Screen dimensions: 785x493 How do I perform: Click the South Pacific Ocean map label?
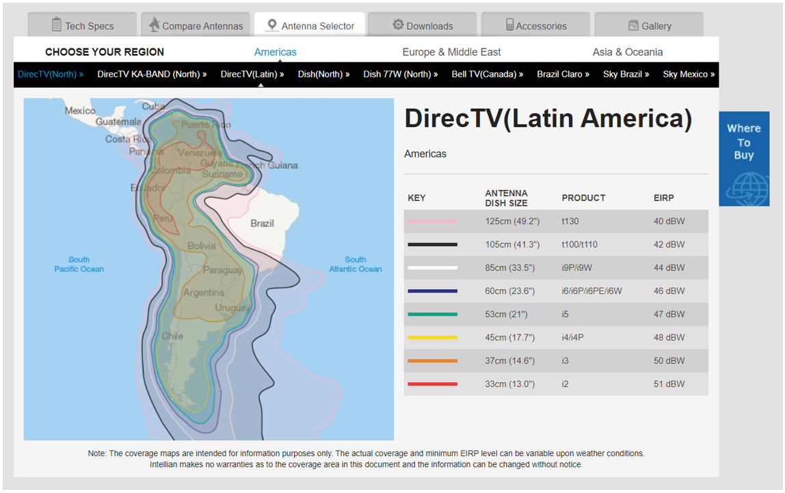[79, 264]
